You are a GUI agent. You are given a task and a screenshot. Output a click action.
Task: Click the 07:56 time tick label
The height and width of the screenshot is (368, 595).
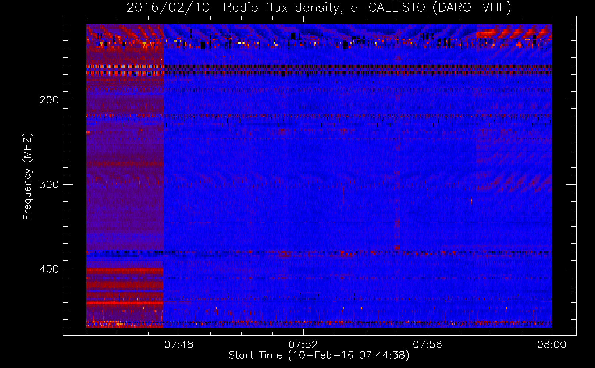(x=428, y=345)
